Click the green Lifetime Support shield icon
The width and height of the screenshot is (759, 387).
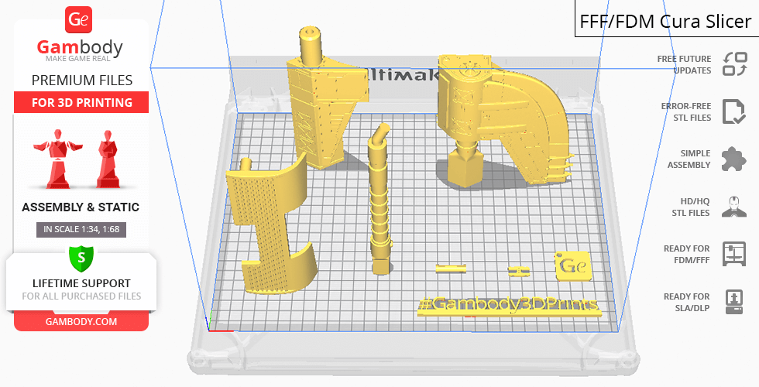(x=81, y=255)
